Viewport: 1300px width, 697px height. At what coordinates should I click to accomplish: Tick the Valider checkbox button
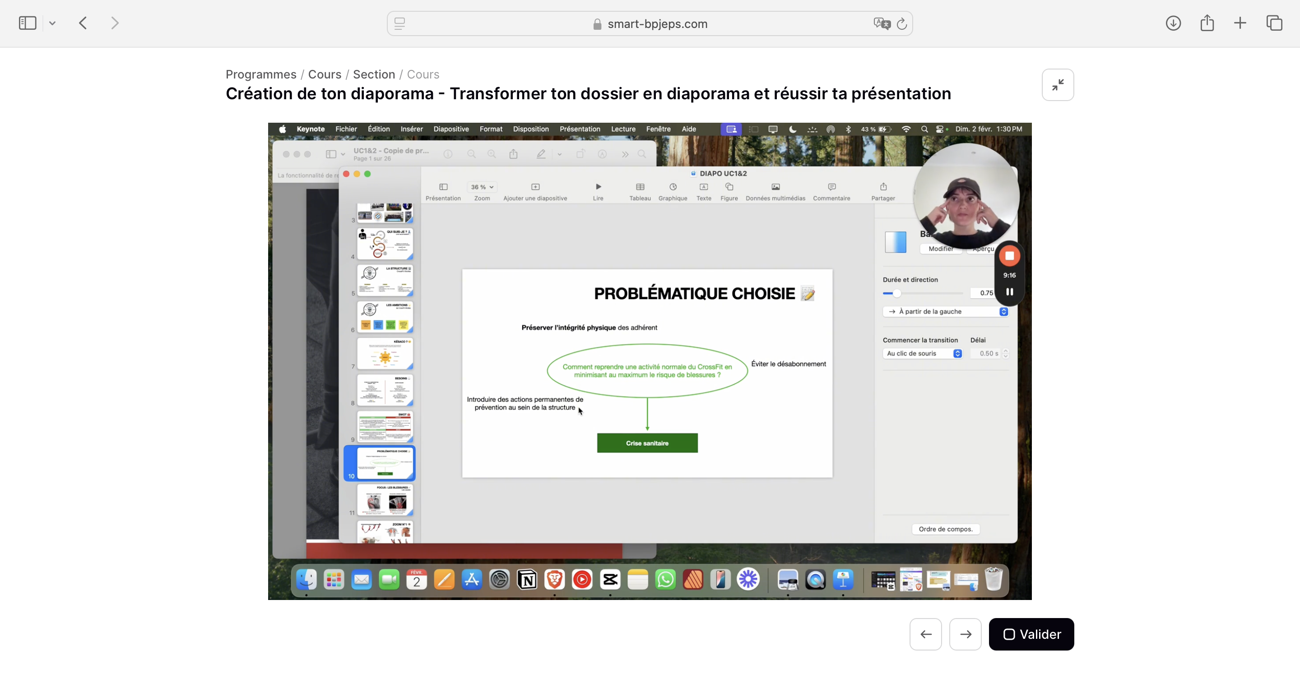(1031, 634)
